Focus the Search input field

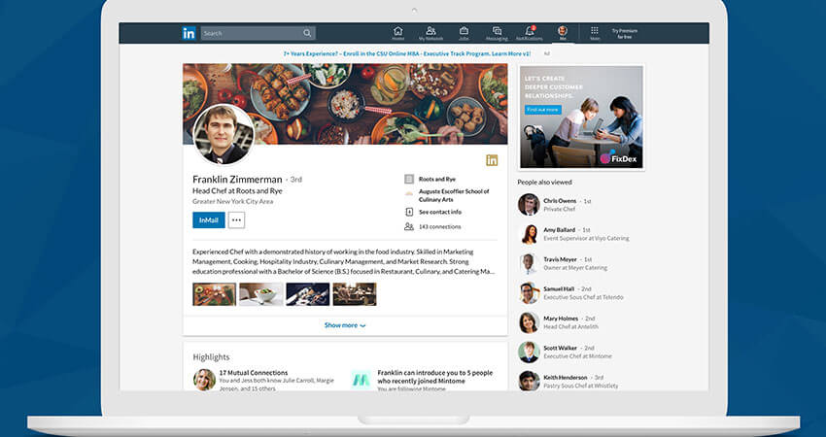258,33
